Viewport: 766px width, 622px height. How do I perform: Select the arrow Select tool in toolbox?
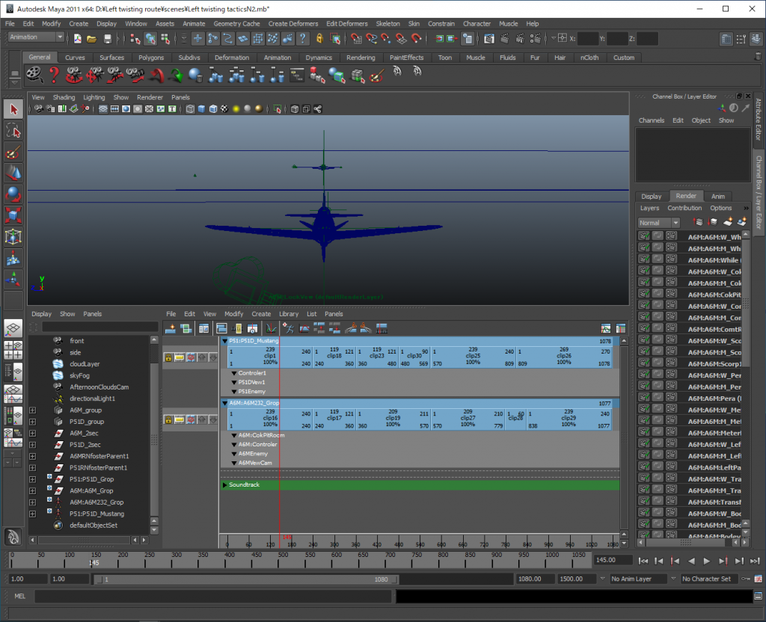(x=13, y=109)
